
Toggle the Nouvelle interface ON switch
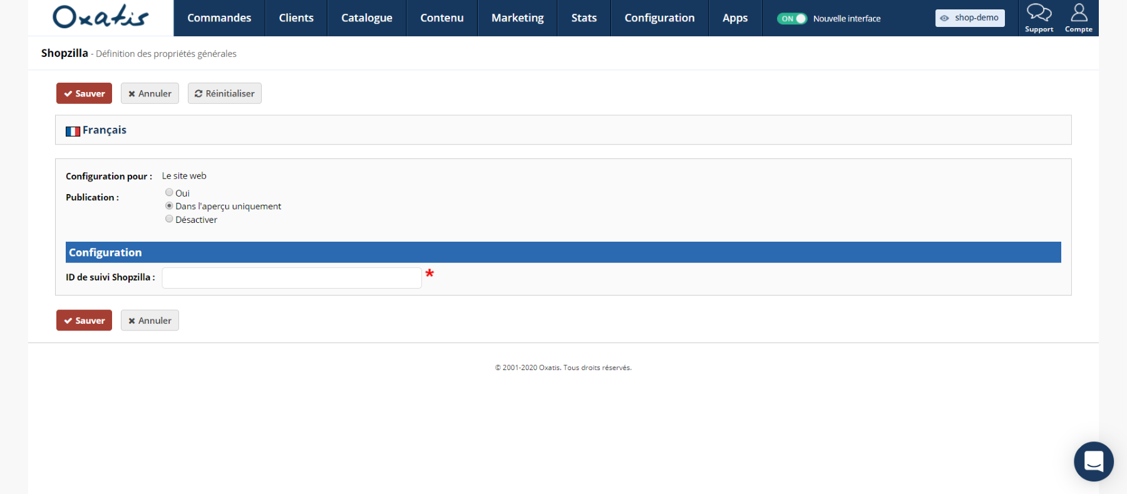click(791, 19)
